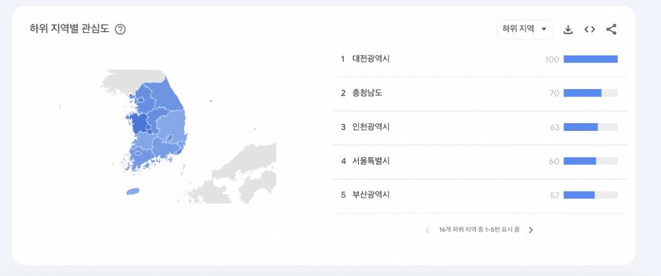
Task: Click Jeju island on the map
Action: 132,192
